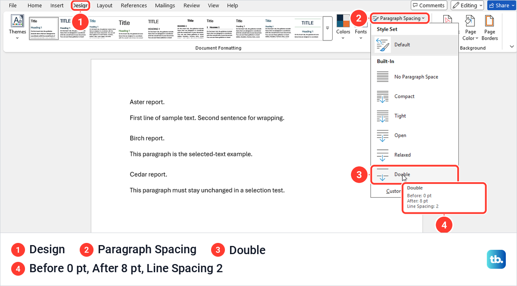
Task: Apply the Compact paragraph spacing
Action: click(414, 96)
